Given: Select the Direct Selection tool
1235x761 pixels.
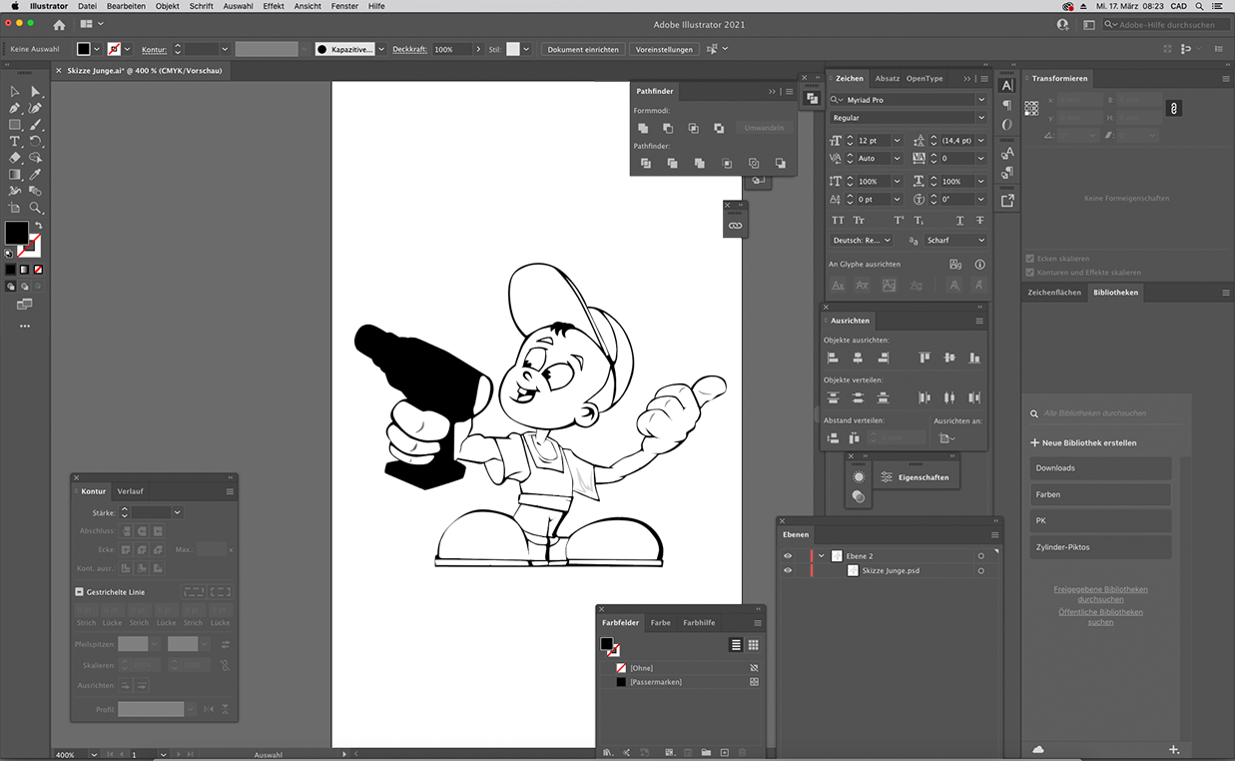Looking at the screenshot, I should (36, 92).
